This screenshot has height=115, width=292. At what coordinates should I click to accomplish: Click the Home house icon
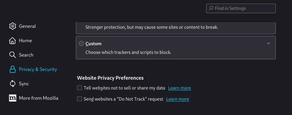[13, 41]
